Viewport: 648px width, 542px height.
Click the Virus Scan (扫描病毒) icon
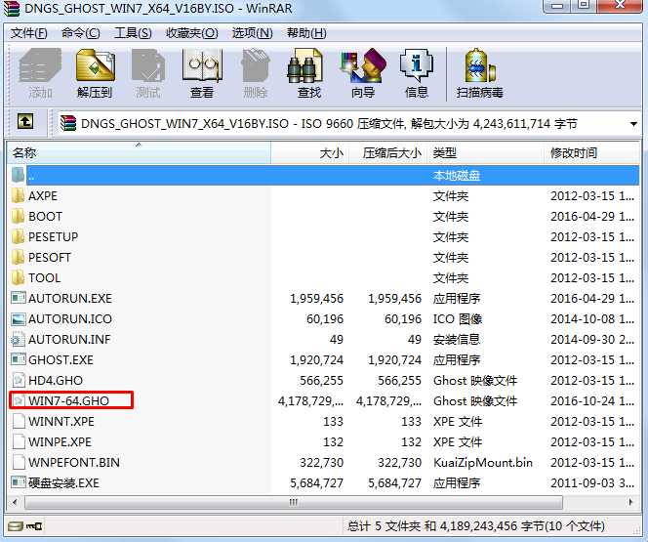479,73
